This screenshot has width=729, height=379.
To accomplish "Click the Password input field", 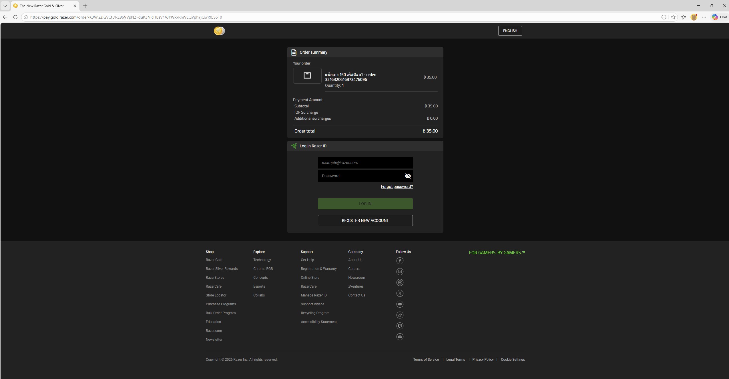I will tap(365, 176).
